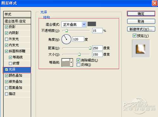The width and height of the screenshot is (158, 117).
Task: Open the 混合模式 dropdown
Action: tap(74, 25)
